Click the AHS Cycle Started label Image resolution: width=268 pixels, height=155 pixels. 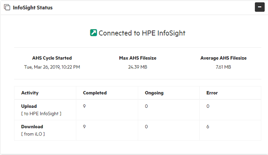pos(52,58)
